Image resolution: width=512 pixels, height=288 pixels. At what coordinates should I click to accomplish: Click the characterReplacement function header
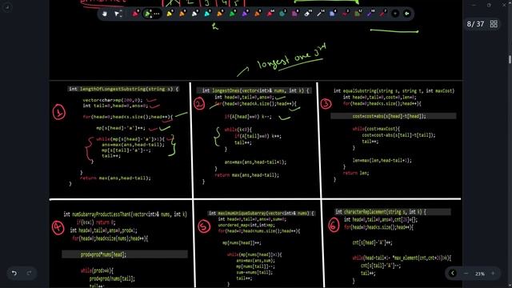[x=393, y=212]
